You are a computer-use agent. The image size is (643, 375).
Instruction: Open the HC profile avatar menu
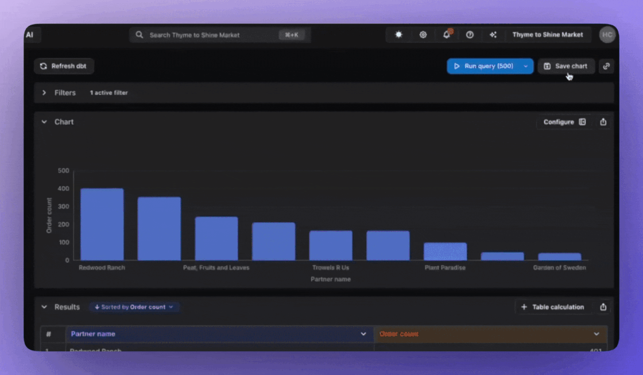click(x=607, y=34)
